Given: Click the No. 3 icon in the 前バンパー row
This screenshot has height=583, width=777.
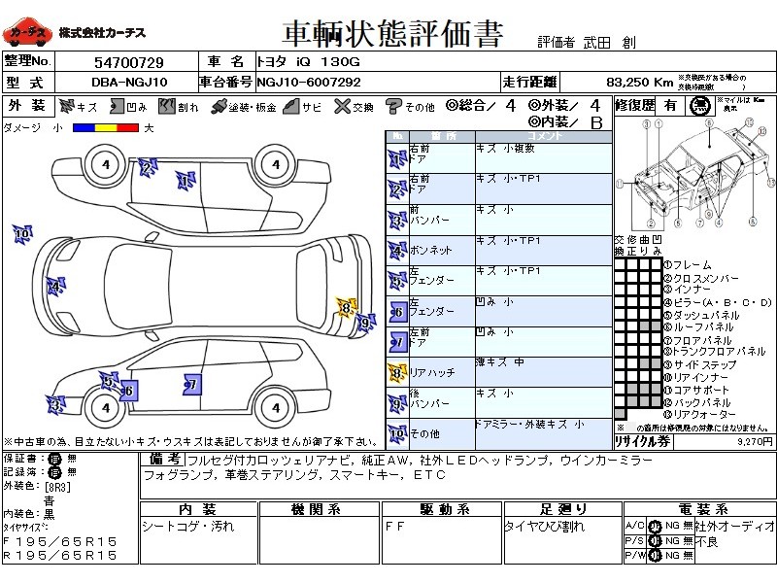Looking at the screenshot, I should pyautogui.click(x=397, y=221).
